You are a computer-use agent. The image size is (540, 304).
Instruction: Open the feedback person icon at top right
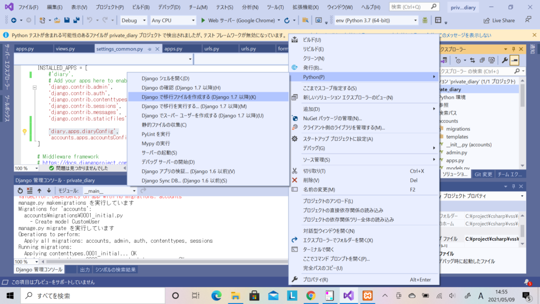click(x=528, y=20)
